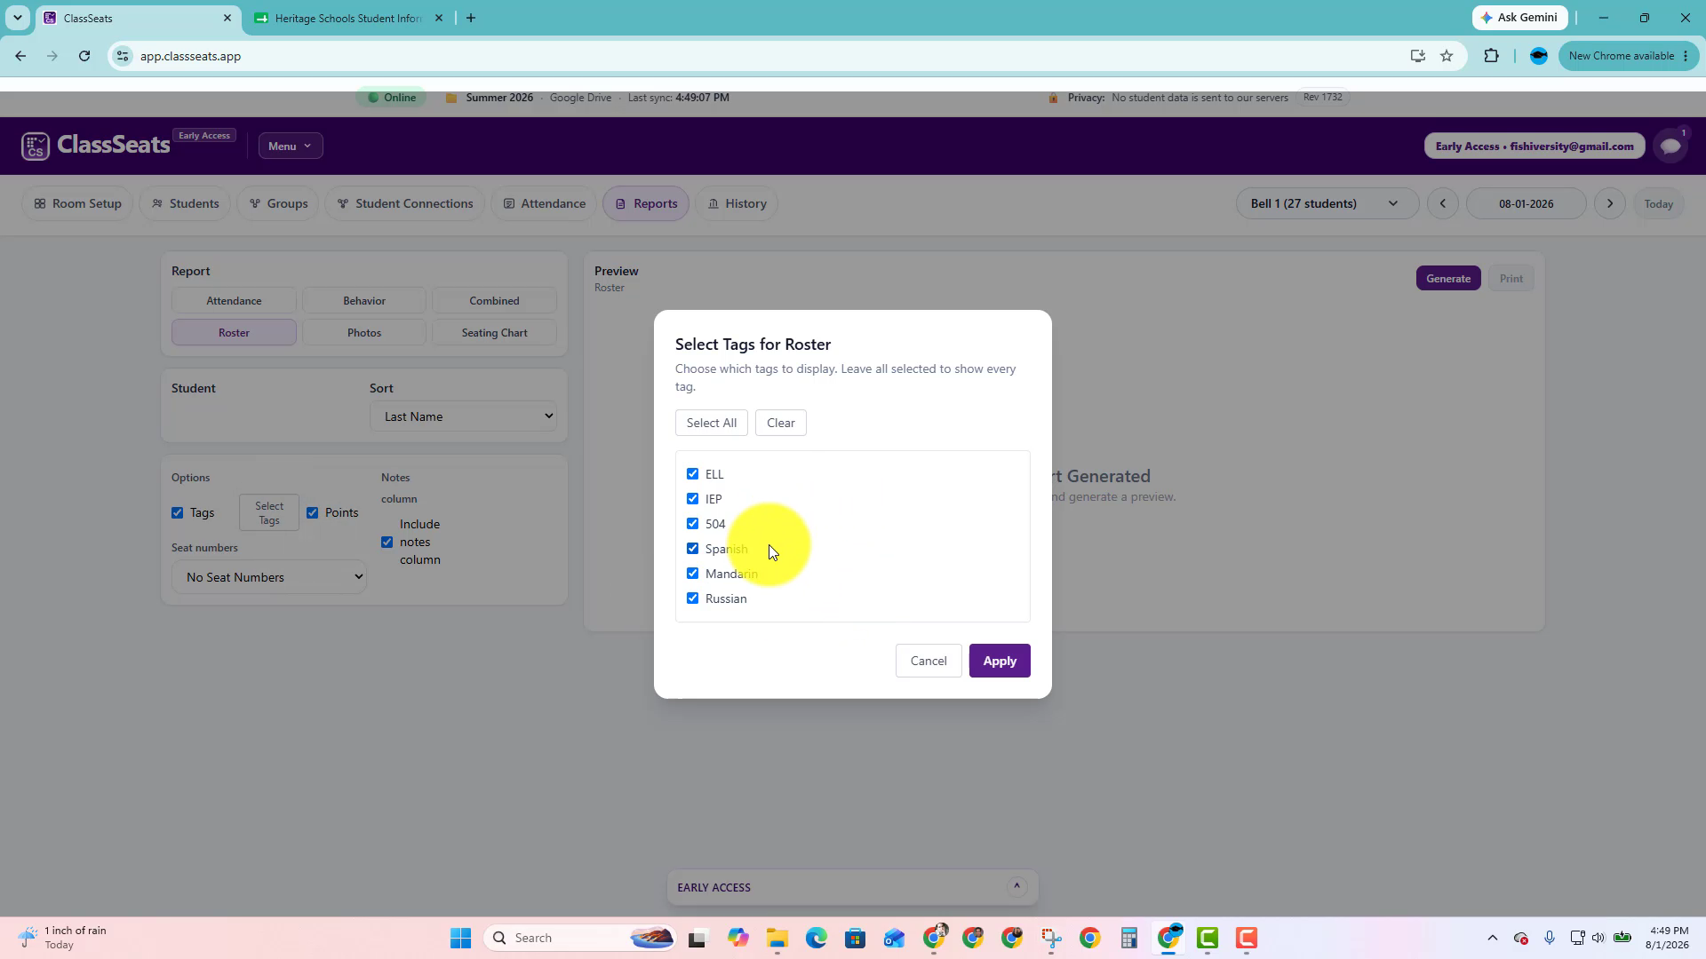
Task: Select the Seating Chart report type
Action: point(494,333)
